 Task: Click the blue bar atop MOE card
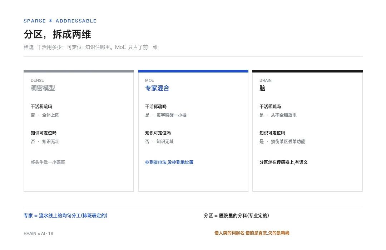point(193,71)
